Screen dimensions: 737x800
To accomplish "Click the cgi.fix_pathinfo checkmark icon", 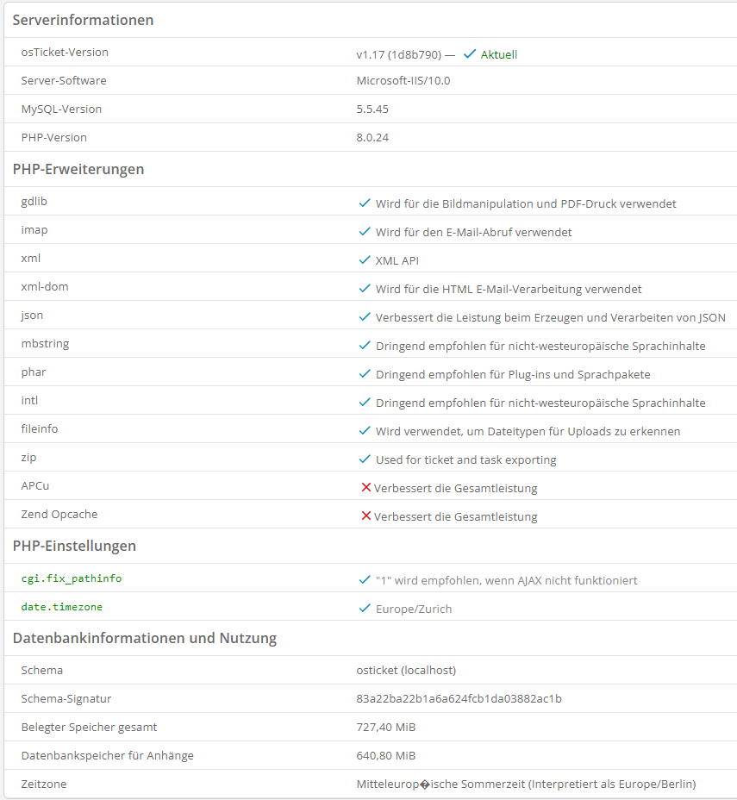I will click(365, 580).
